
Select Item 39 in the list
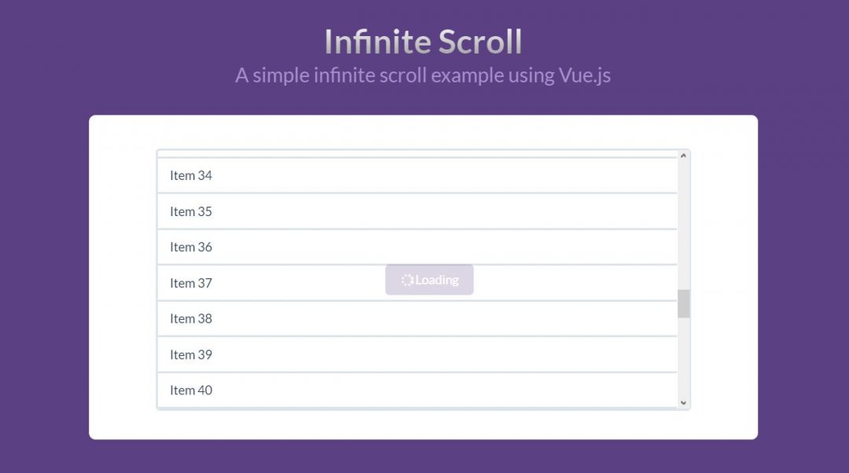pos(191,354)
